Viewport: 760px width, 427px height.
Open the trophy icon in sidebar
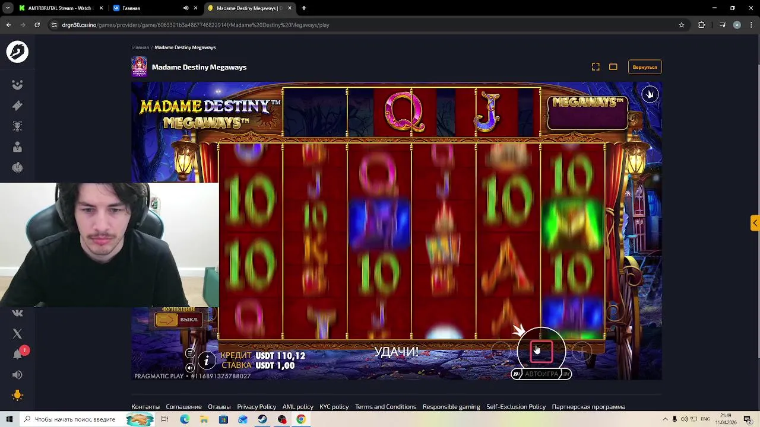[x=17, y=126]
